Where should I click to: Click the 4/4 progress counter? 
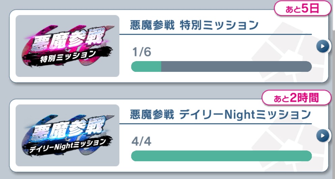pyautogui.click(x=142, y=141)
